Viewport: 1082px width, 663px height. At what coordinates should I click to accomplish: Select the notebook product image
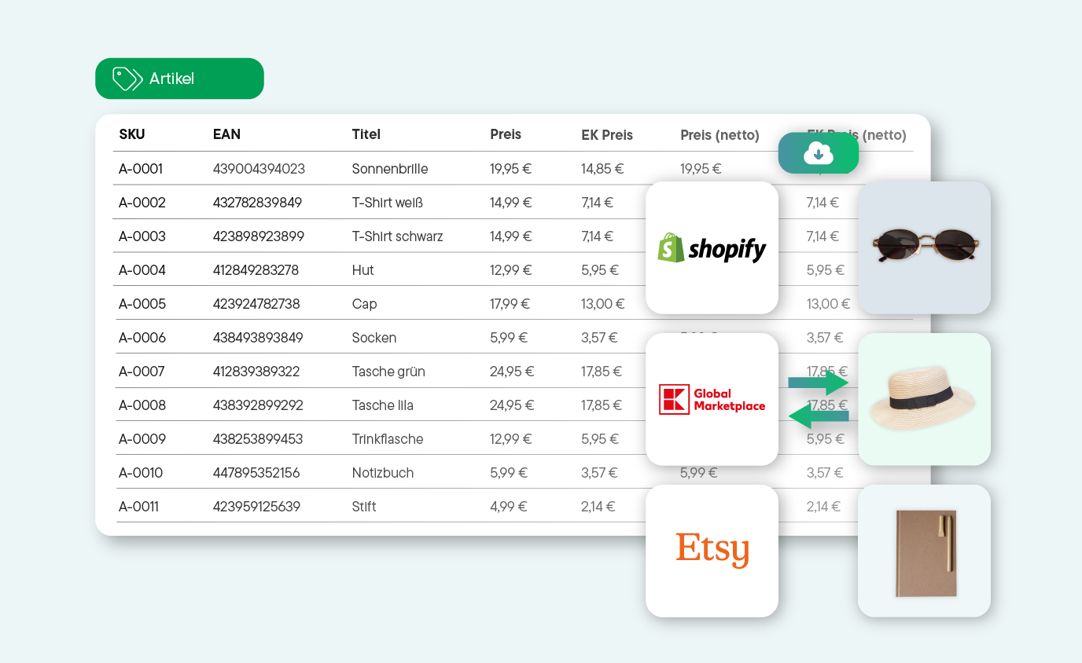point(924,550)
